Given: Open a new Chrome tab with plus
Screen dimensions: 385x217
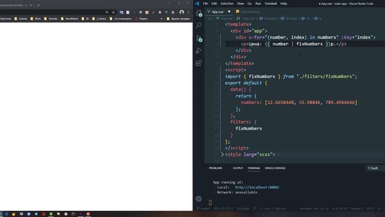Looking at the screenshot, I should coord(38,5).
